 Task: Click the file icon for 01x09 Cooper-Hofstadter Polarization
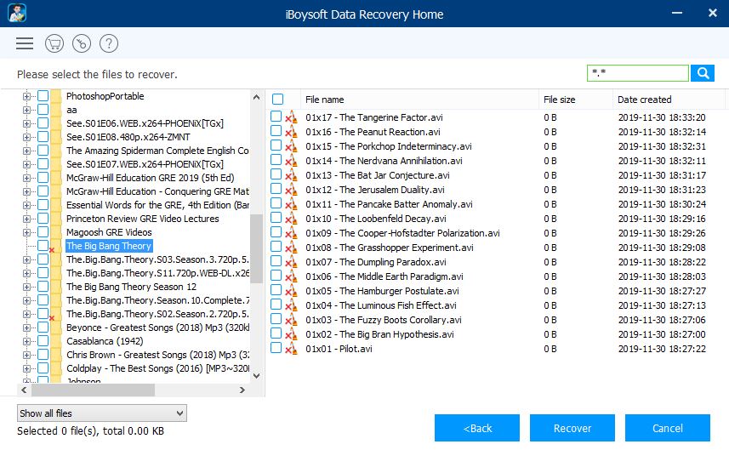(292, 233)
